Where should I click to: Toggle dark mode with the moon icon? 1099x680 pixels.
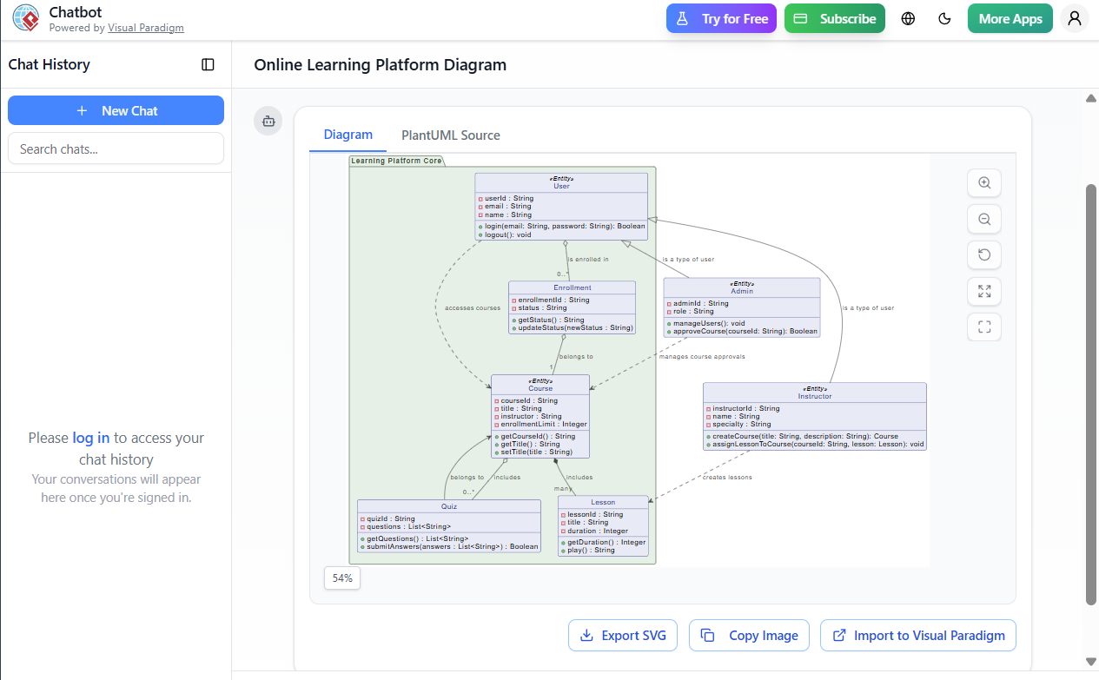click(x=944, y=17)
